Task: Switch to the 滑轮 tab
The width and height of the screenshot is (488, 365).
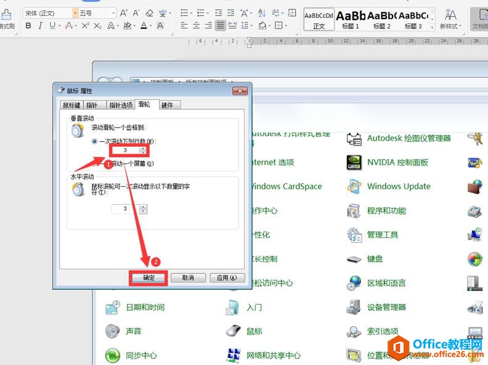Action: point(147,104)
